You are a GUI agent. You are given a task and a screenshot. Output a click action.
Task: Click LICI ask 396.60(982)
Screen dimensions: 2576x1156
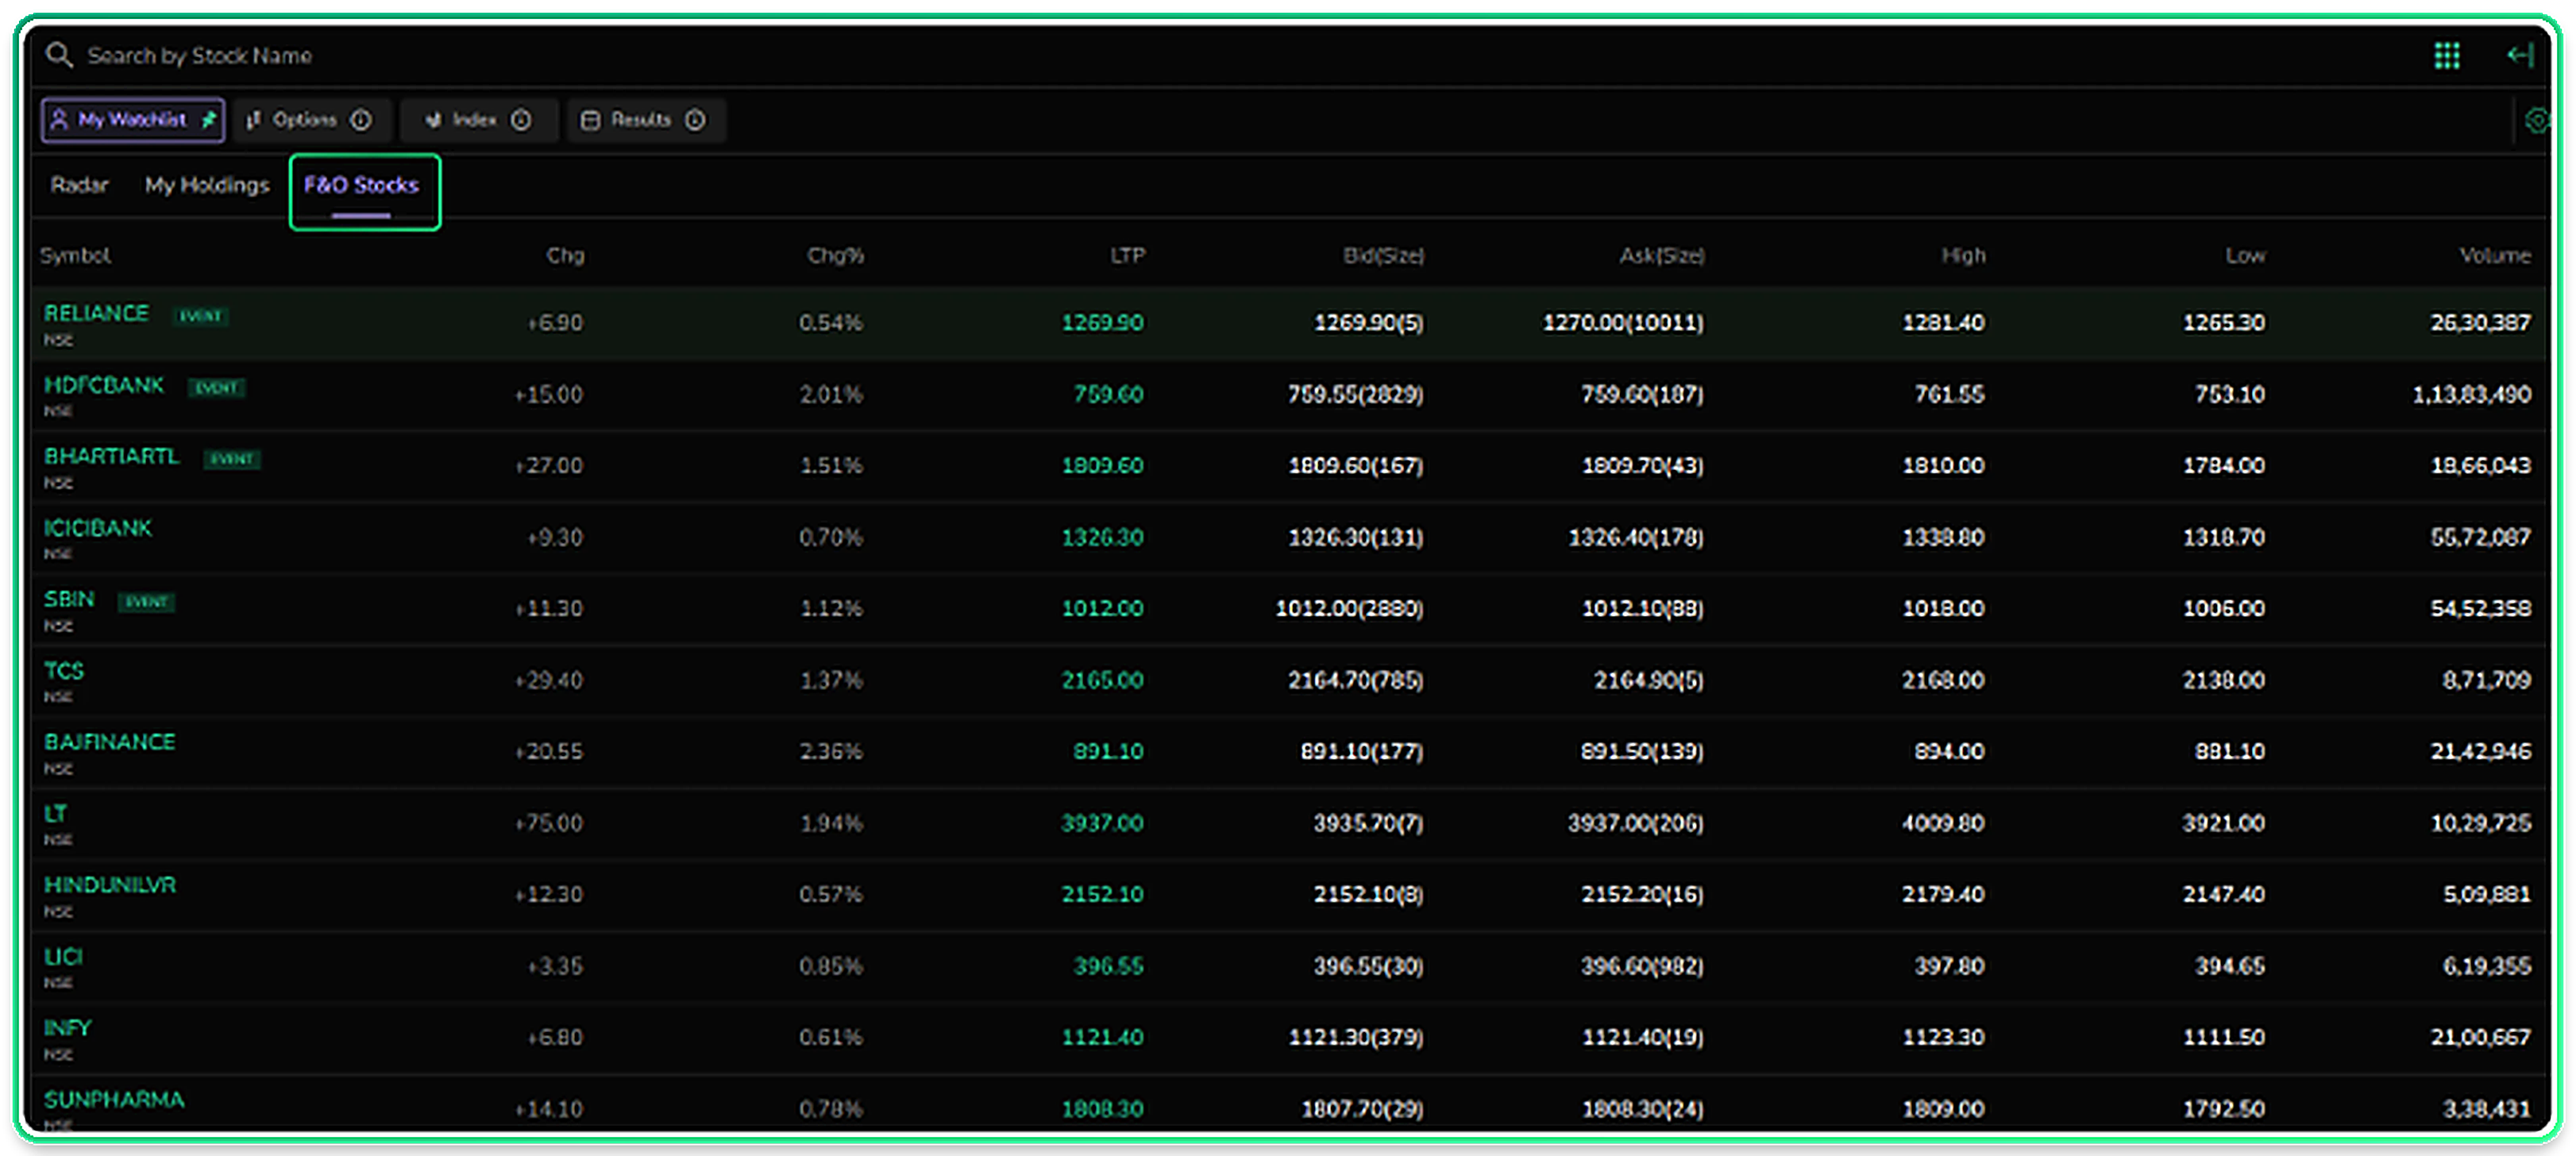(x=1642, y=966)
